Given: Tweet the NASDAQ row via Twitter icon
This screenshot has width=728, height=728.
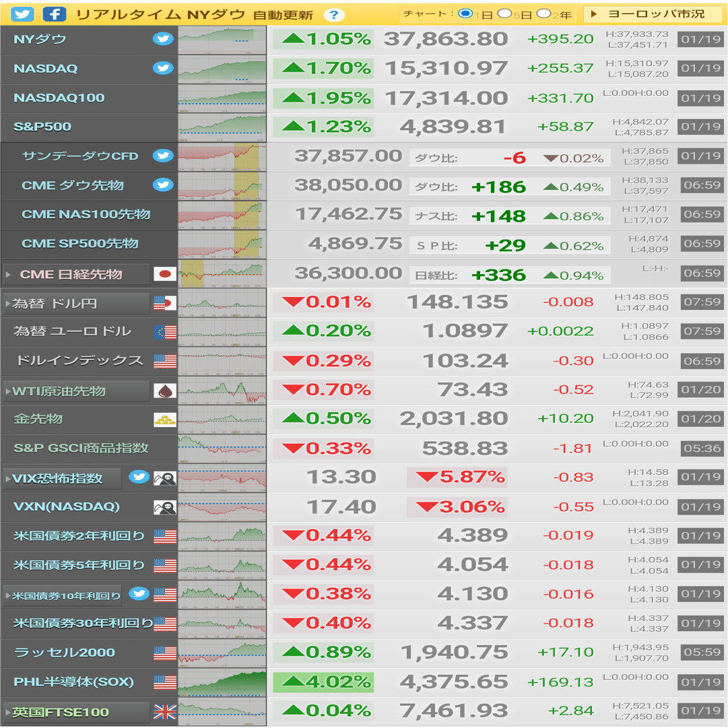Looking at the screenshot, I should pyautogui.click(x=163, y=68).
